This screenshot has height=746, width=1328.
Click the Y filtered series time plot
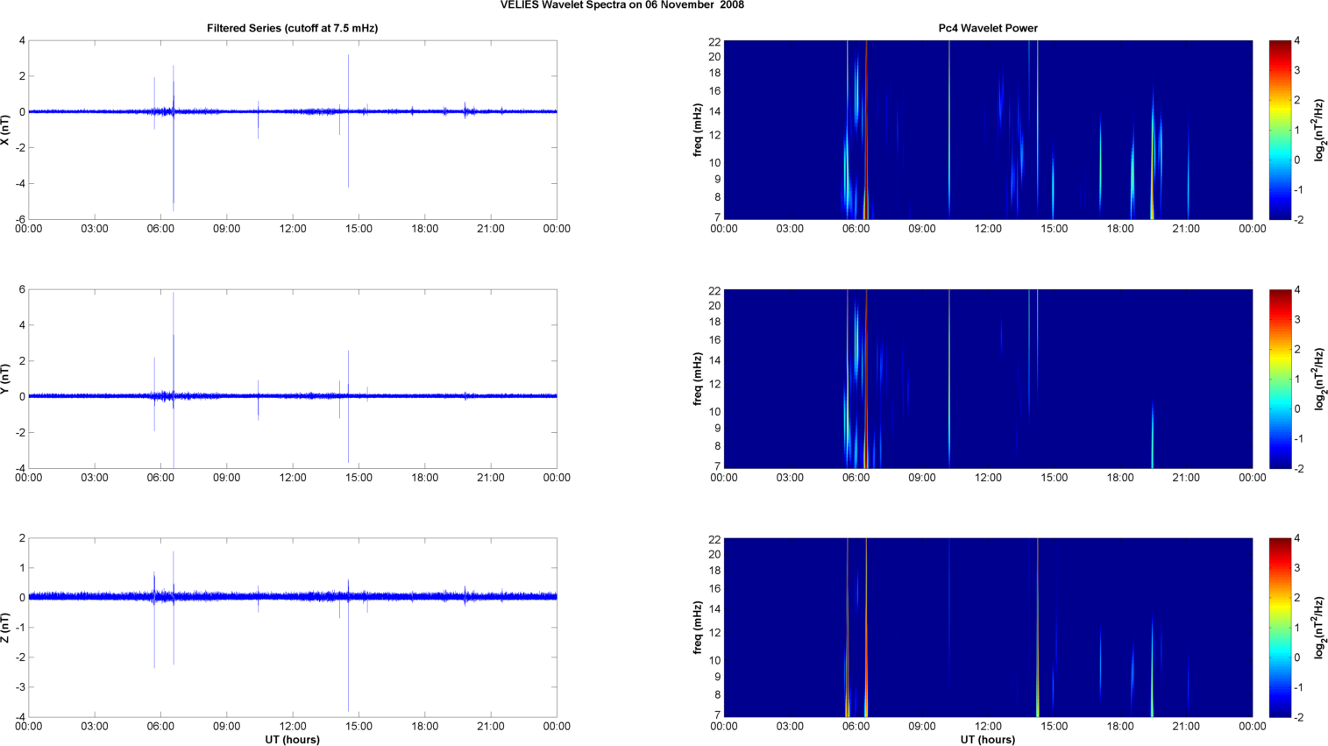[x=292, y=379]
